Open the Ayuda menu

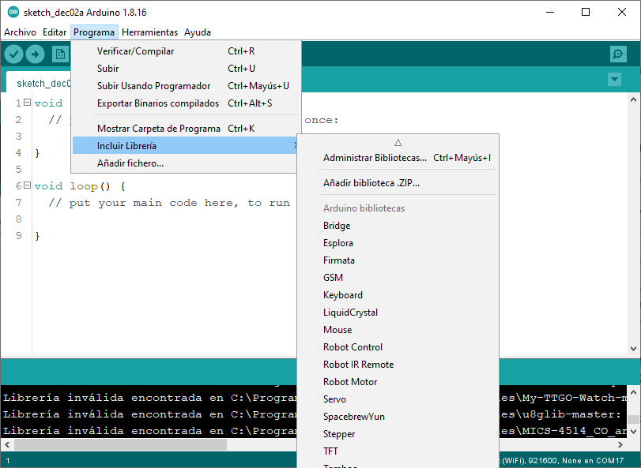point(198,32)
